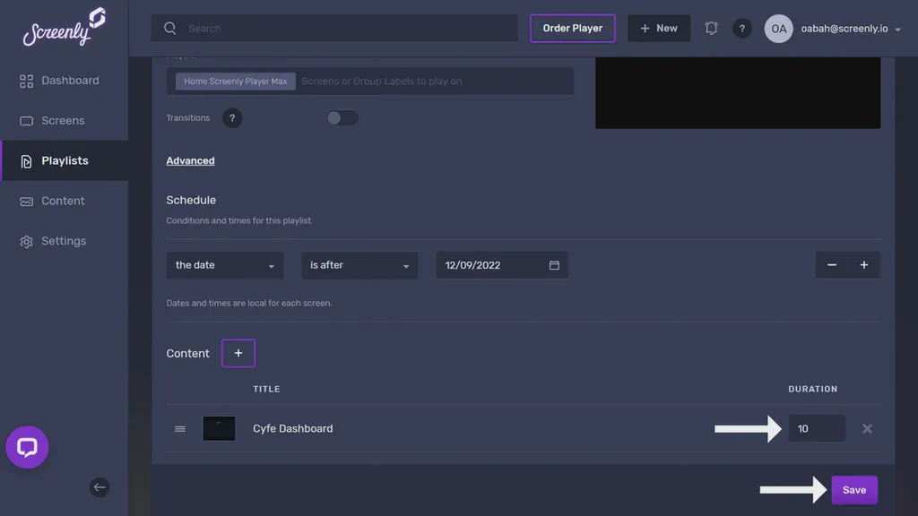Image resolution: width=918 pixels, height=516 pixels.
Task: Click the plus stepper to add a condition
Action: point(863,264)
